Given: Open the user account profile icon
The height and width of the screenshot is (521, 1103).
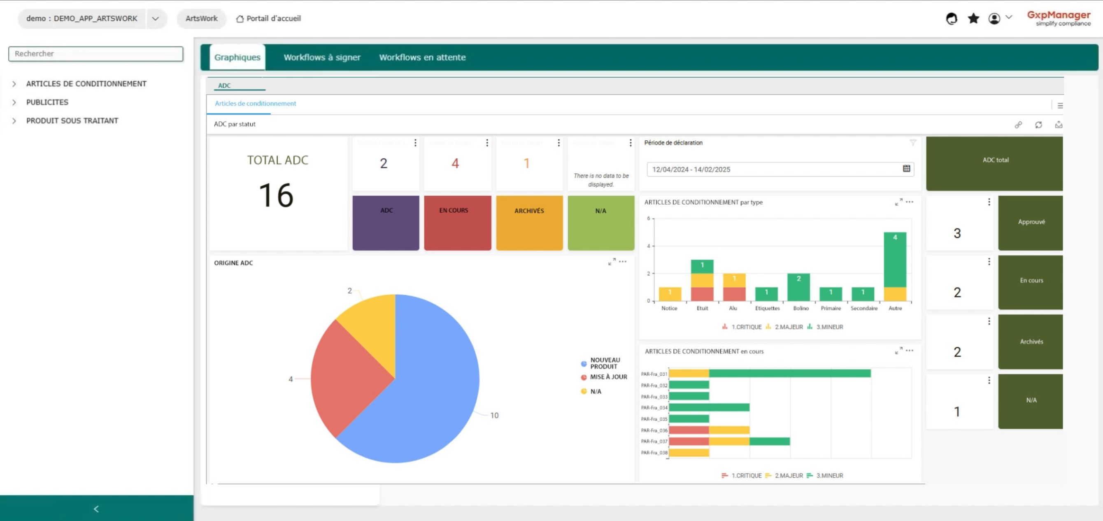Looking at the screenshot, I should pyautogui.click(x=994, y=19).
